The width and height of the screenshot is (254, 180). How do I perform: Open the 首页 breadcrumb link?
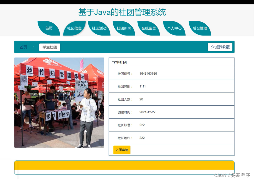(23, 47)
